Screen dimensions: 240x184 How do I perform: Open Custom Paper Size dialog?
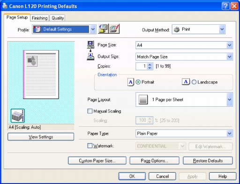click(97, 161)
